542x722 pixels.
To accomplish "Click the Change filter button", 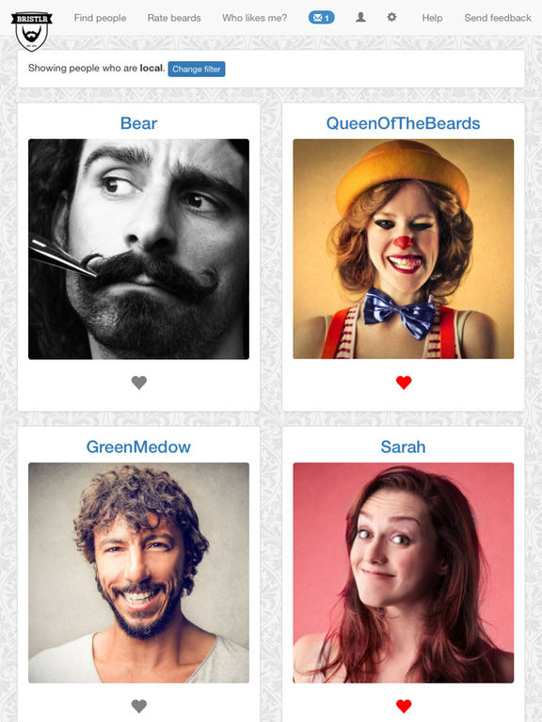I will click(x=197, y=69).
